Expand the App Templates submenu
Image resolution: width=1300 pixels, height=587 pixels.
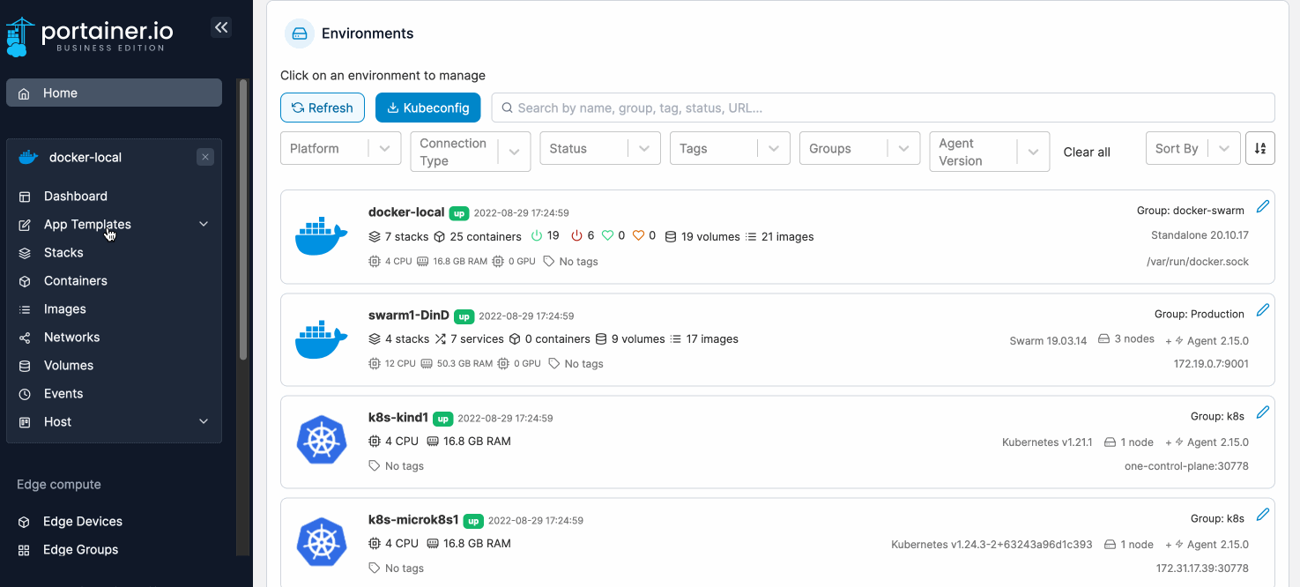(x=204, y=224)
